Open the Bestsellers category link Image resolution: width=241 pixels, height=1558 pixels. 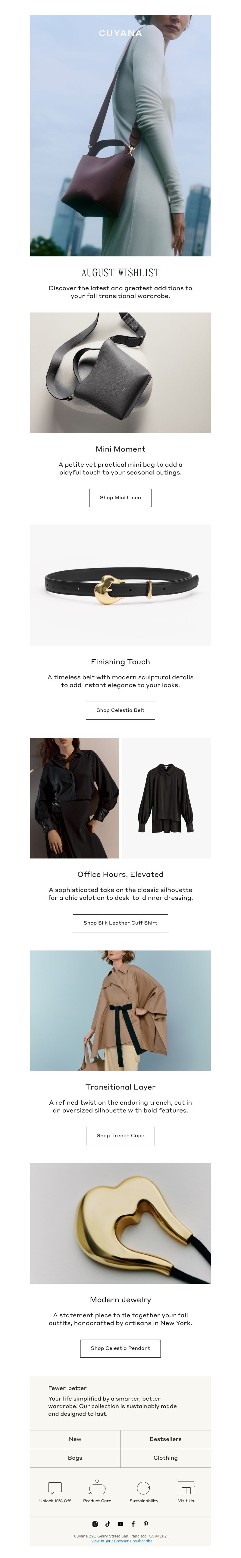click(165, 1439)
